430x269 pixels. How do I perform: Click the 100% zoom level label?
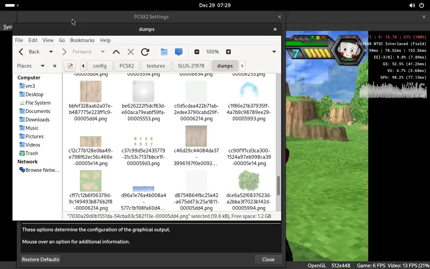213,52
